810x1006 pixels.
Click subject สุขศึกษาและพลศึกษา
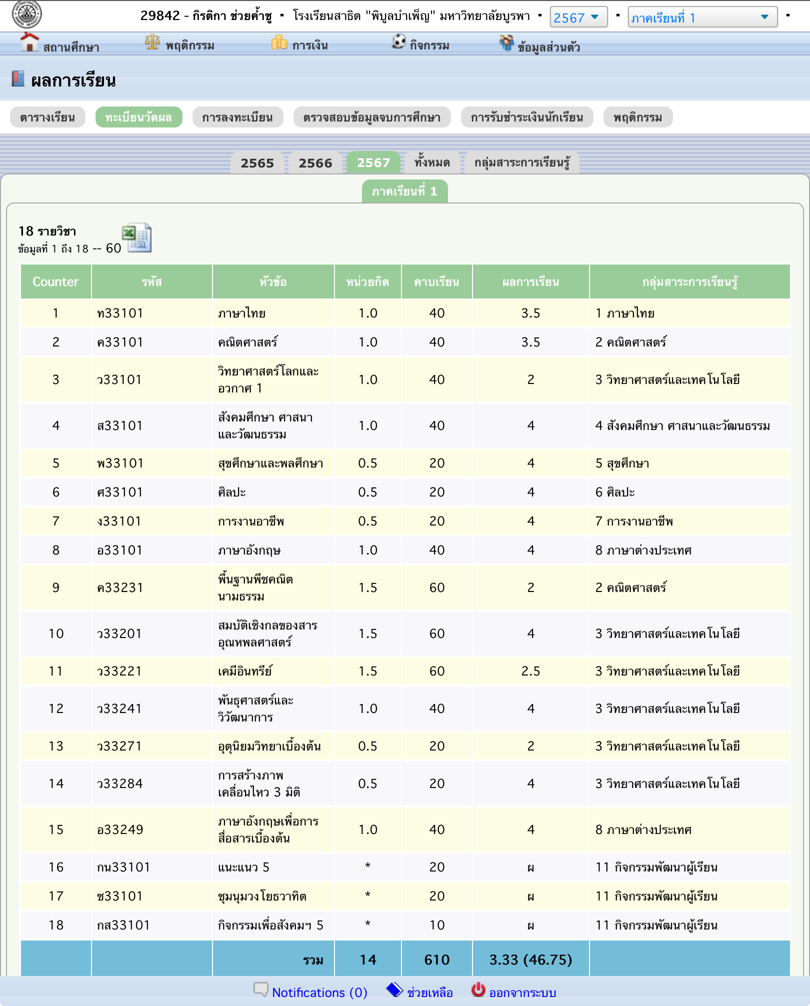270,463
